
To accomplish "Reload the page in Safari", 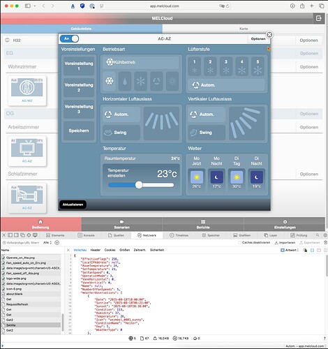I will [x=228, y=6].
